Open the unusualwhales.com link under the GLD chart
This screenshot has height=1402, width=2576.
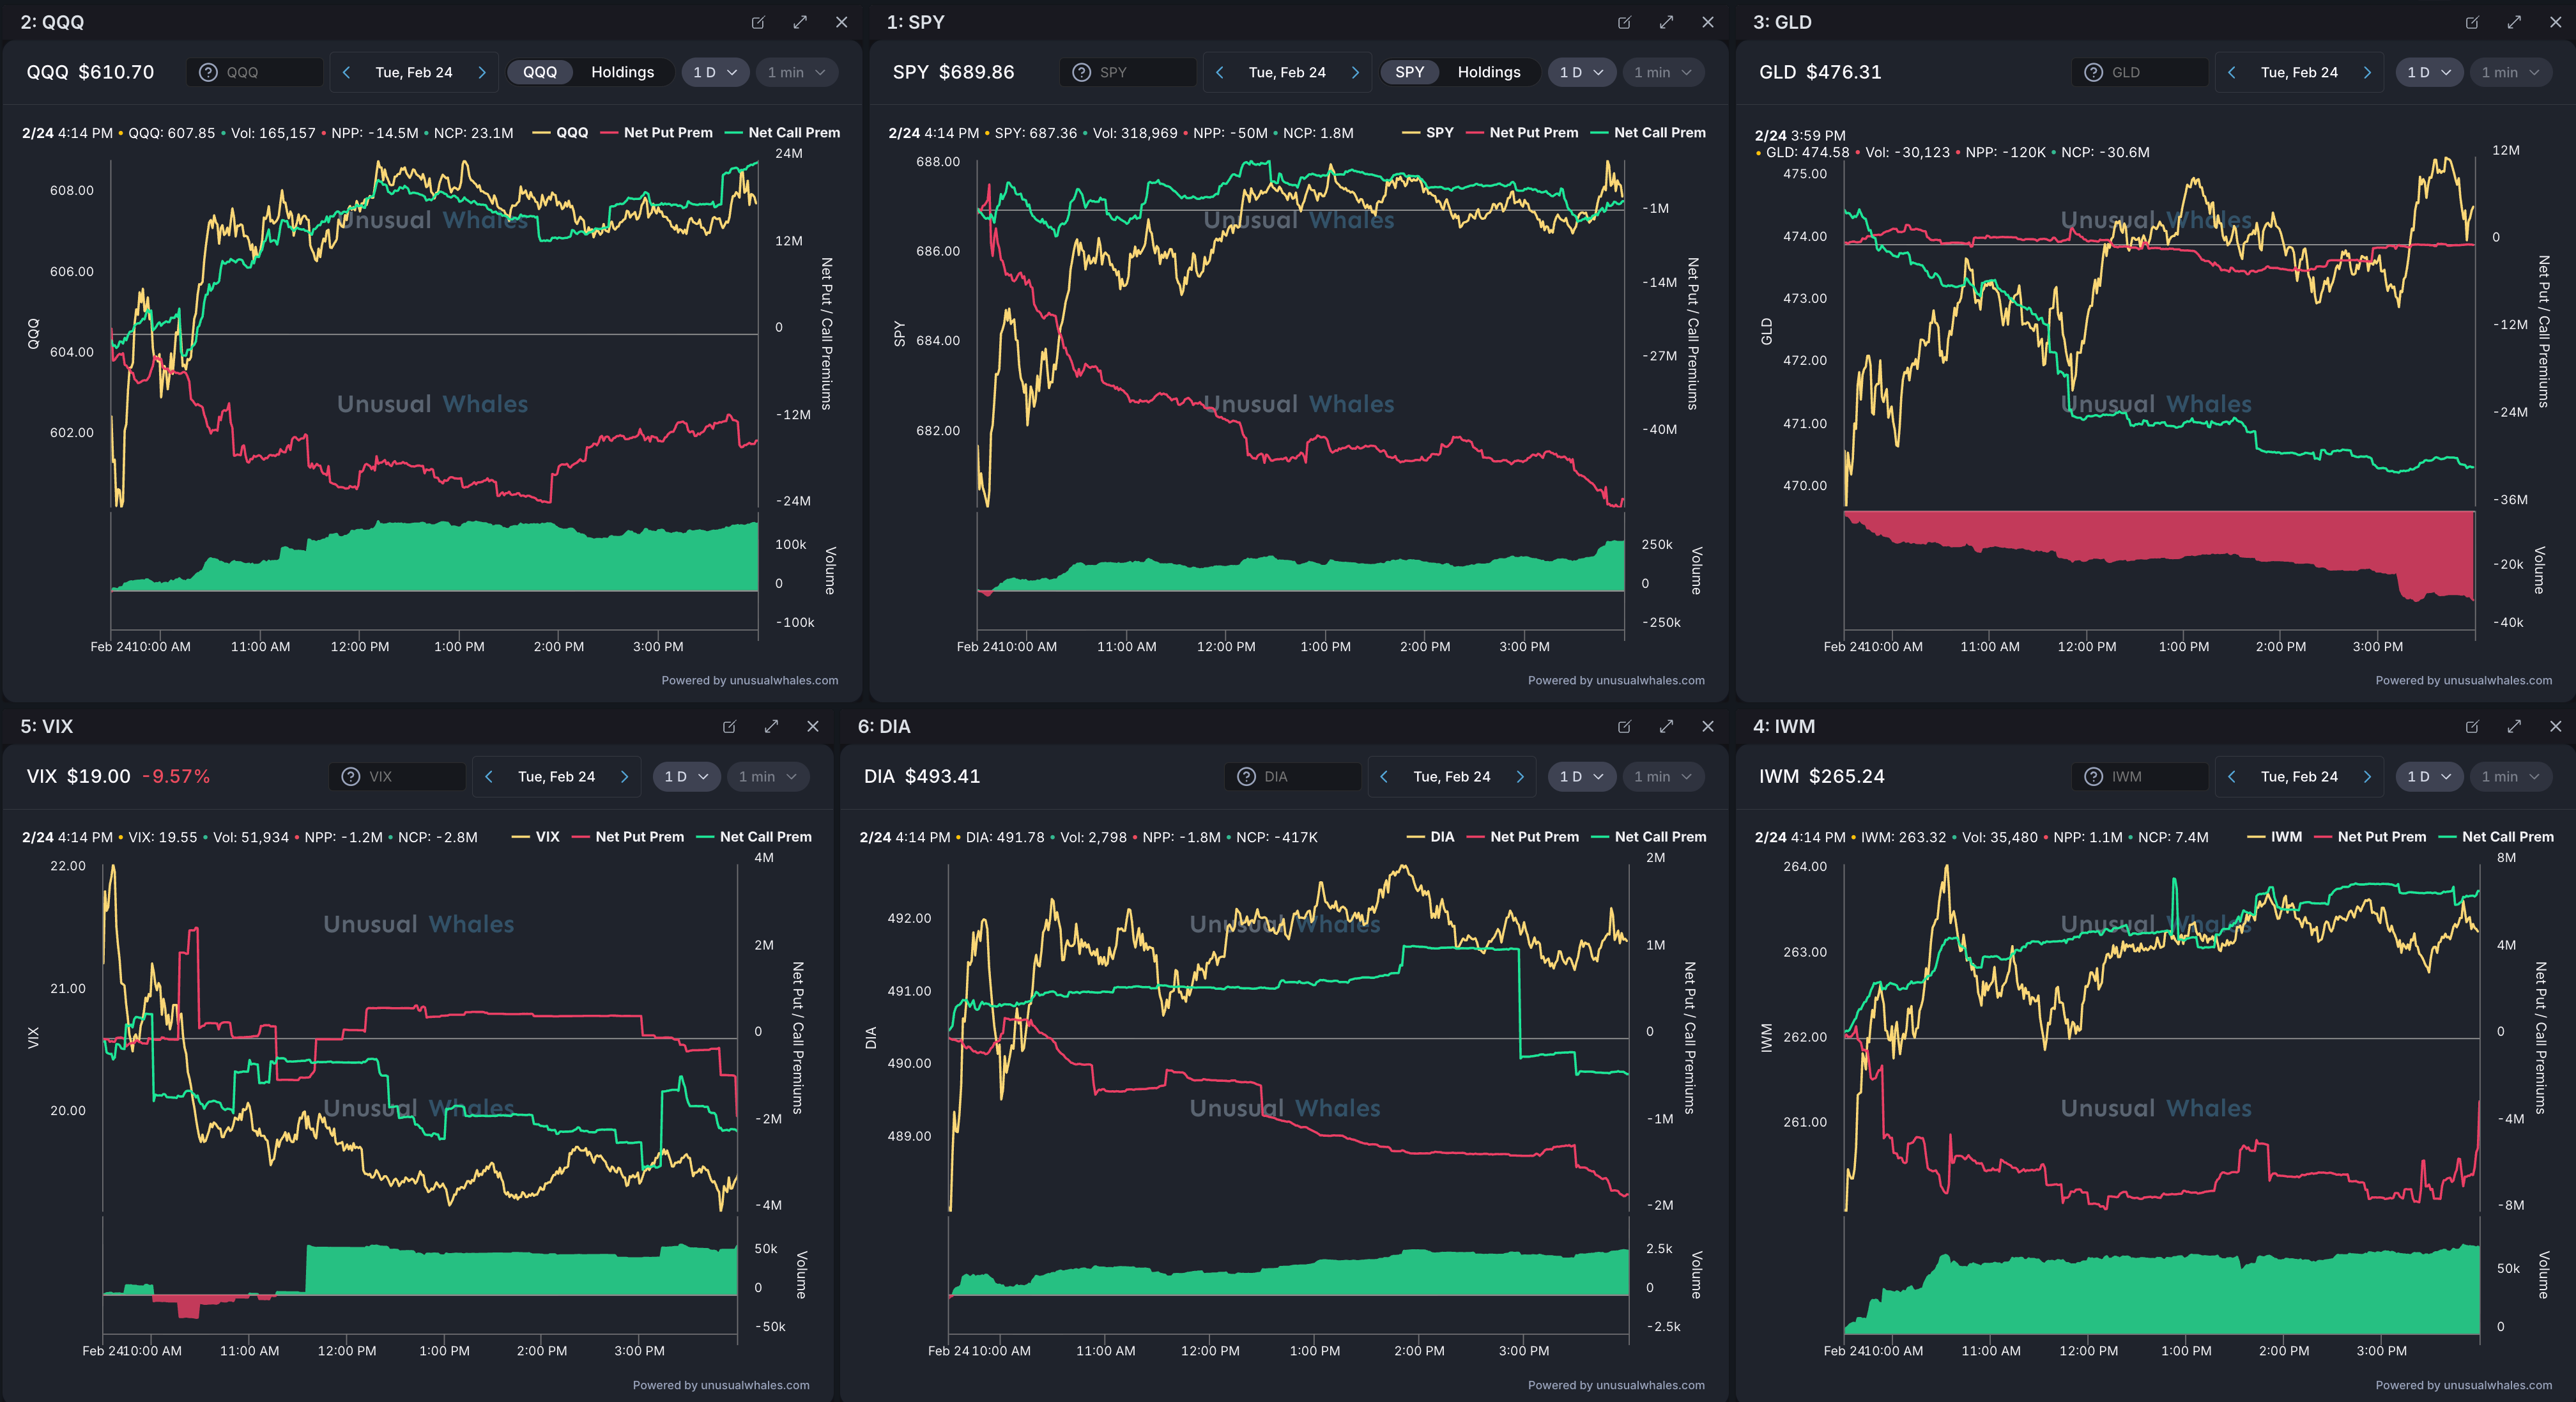coord(2497,680)
